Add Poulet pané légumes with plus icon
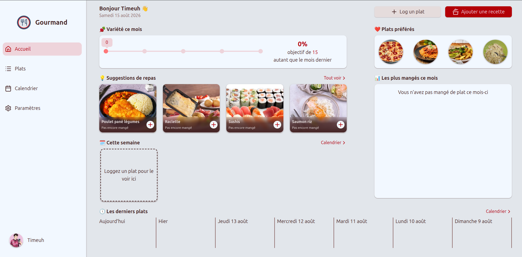The width and height of the screenshot is (522, 257). [x=150, y=125]
